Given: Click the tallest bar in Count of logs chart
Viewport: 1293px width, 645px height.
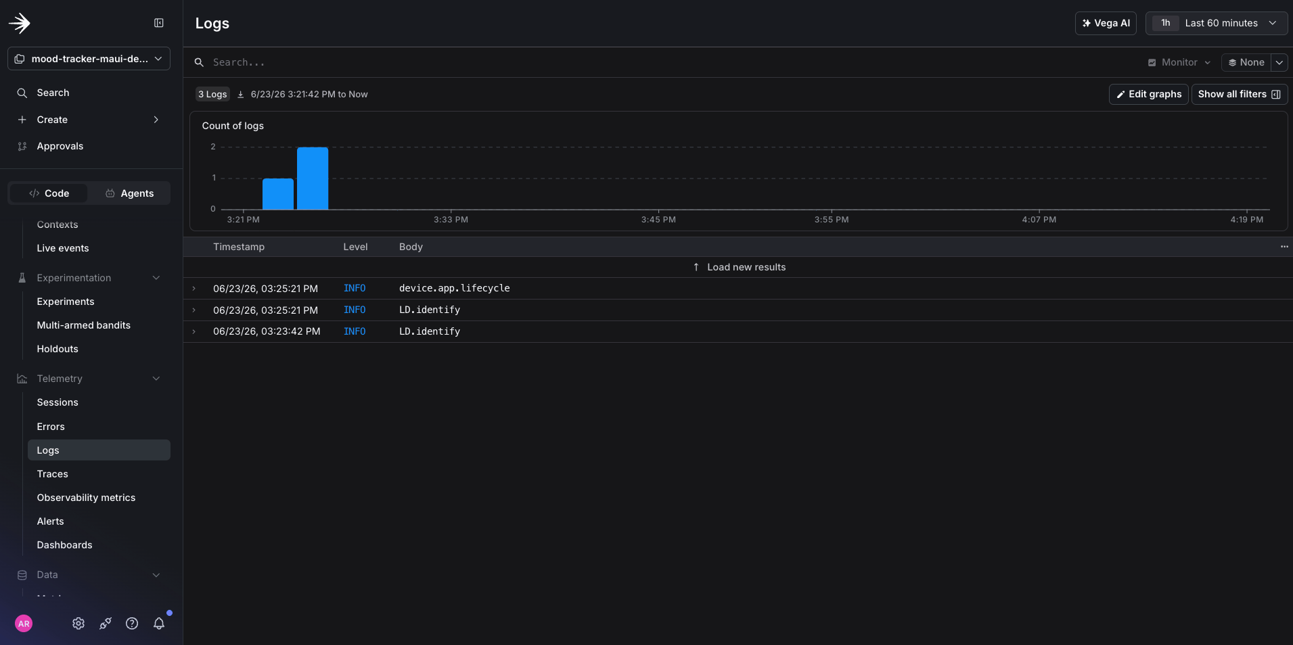Looking at the screenshot, I should (313, 178).
